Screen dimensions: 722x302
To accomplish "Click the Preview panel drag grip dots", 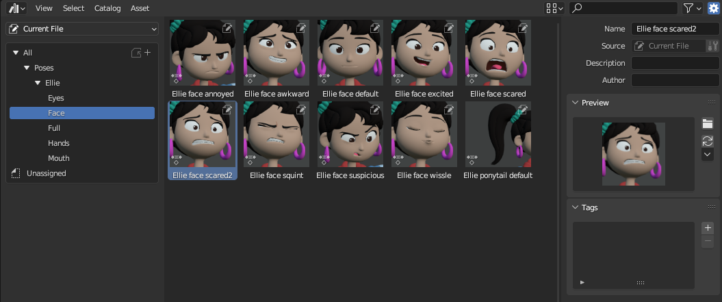I will tap(712, 102).
